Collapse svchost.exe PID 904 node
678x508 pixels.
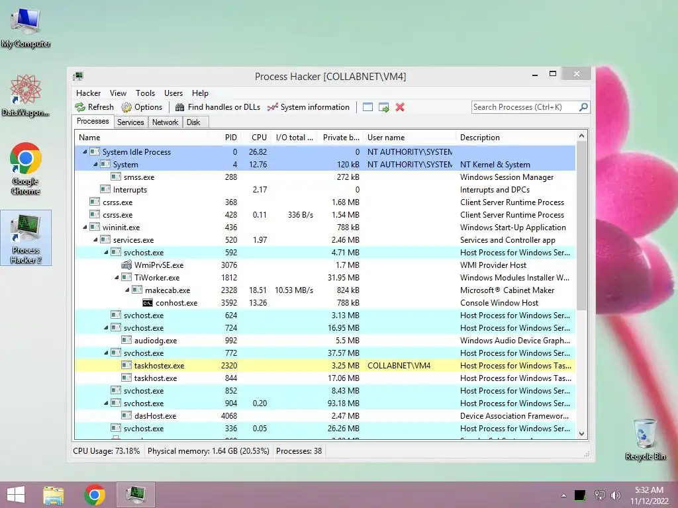106,403
